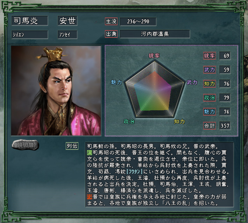Viewport: 248px width, 223px height.
Task: Click the 司馬炎 name field
Action: pos(30,21)
